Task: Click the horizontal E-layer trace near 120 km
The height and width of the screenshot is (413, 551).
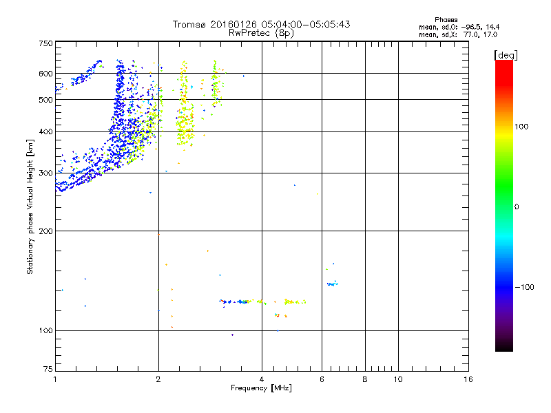Action: pyautogui.click(x=262, y=301)
